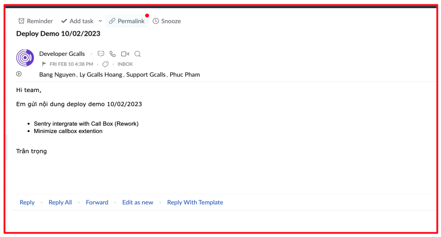
Task: Select Edit as new
Action: (138, 202)
